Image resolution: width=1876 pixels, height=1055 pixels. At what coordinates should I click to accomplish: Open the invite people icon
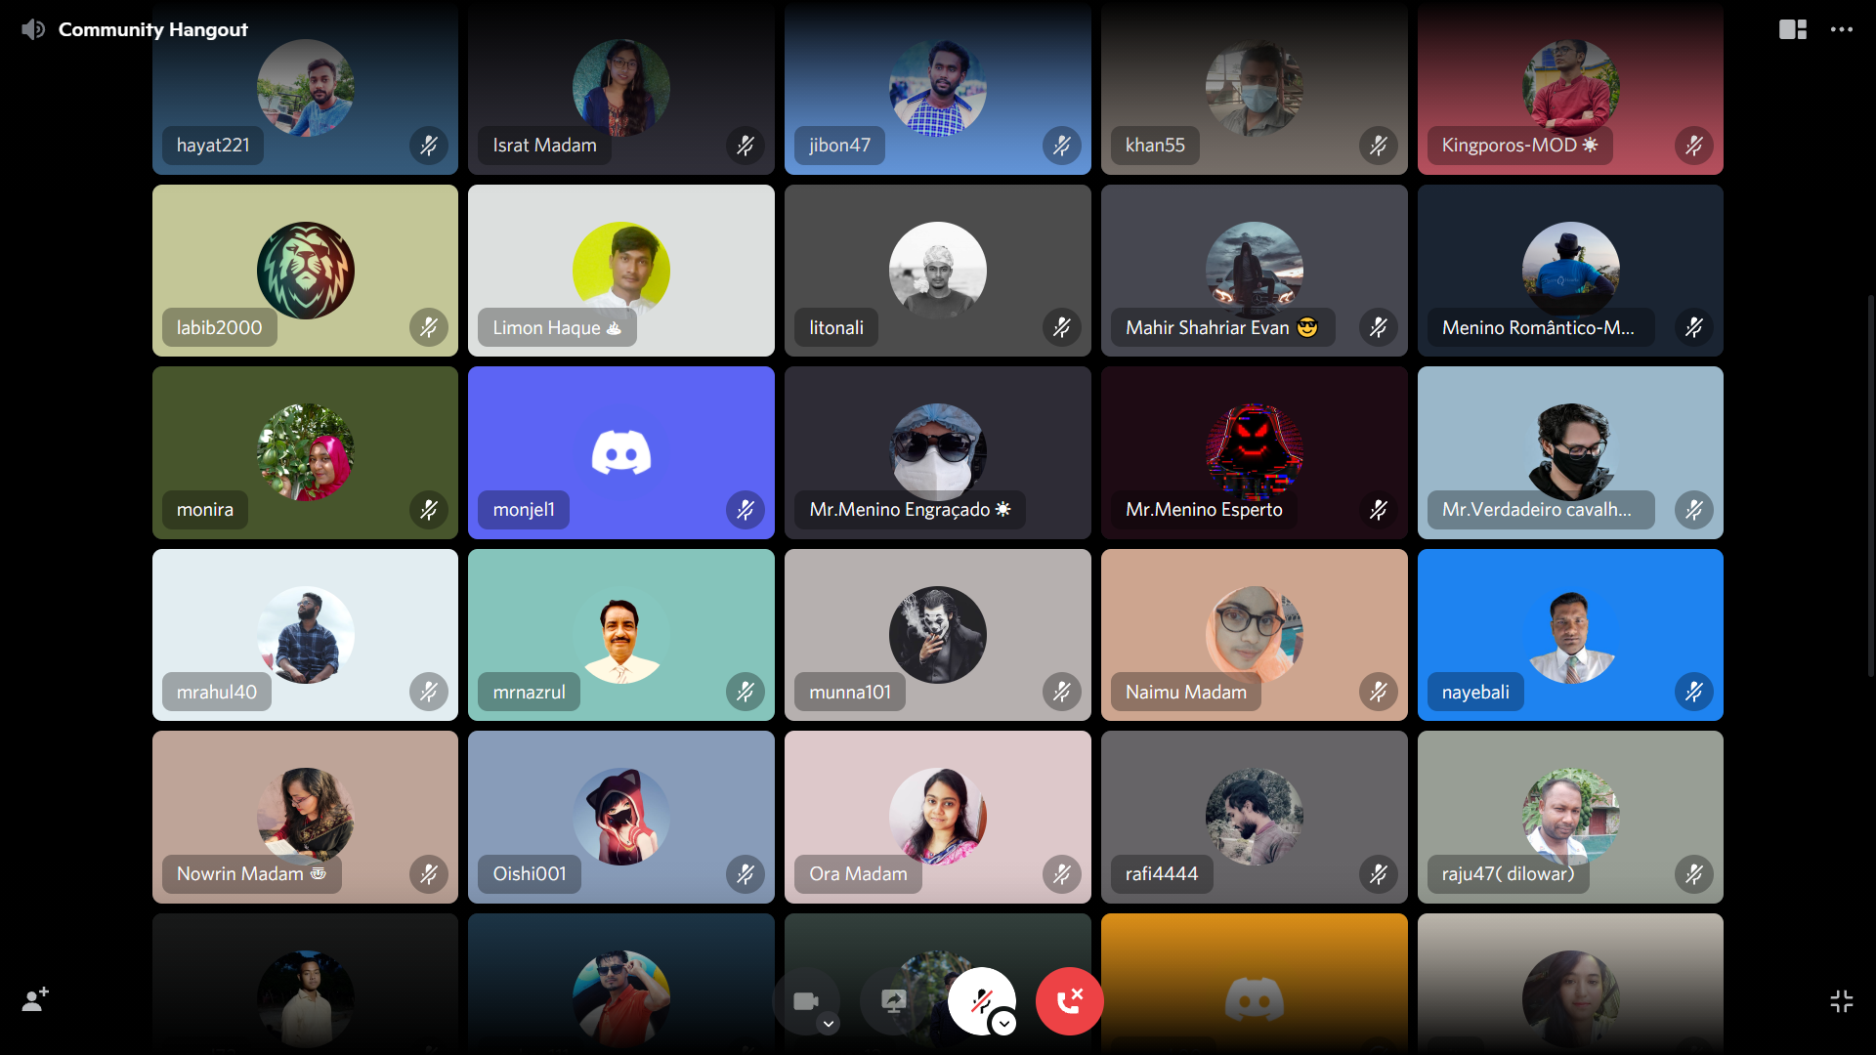[x=35, y=1000]
